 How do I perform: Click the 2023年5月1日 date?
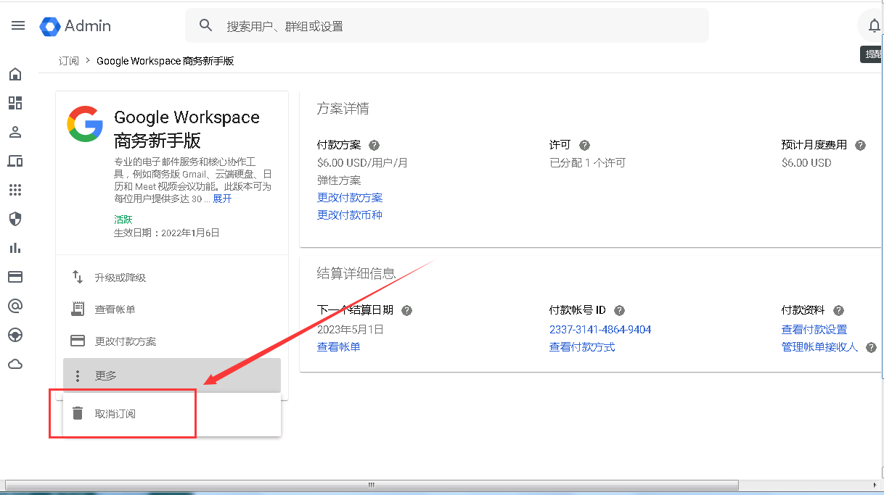pyautogui.click(x=351, y=330)
